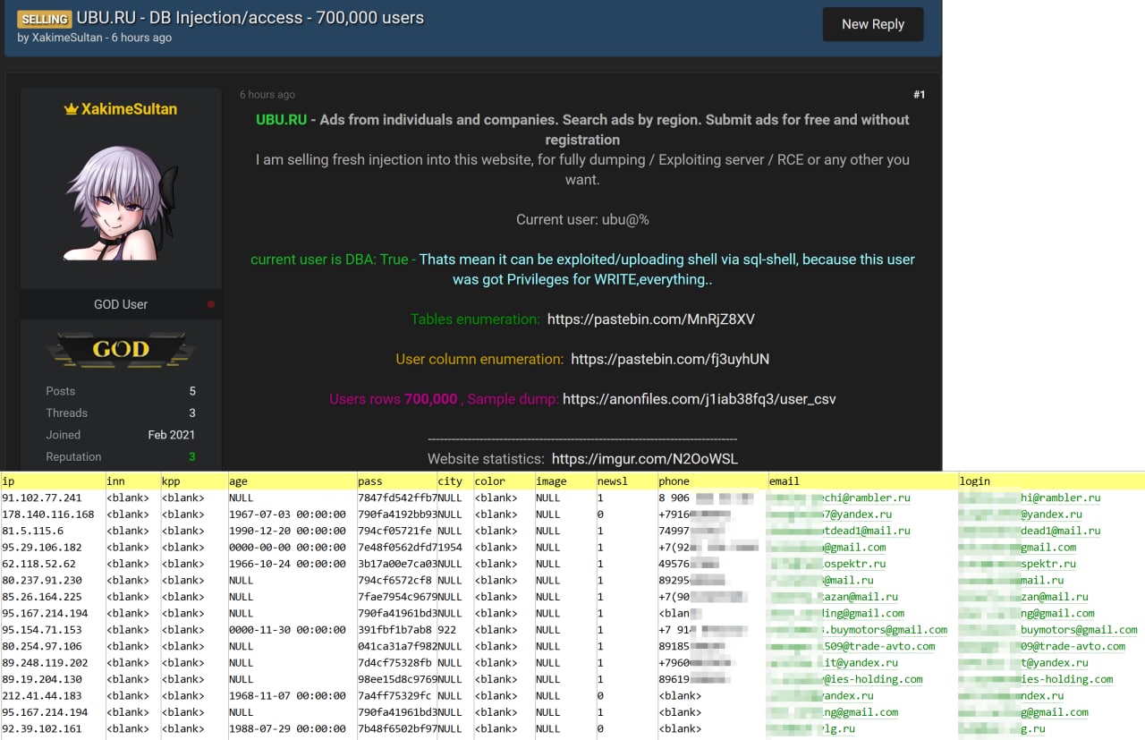Click the pass cell starting 7847fd542ffb7
This screenshot has width=1145, height=740.
coord(395,498)
